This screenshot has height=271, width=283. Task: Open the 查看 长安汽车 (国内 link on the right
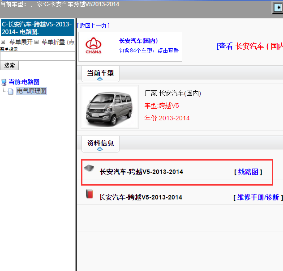(249, 47)
